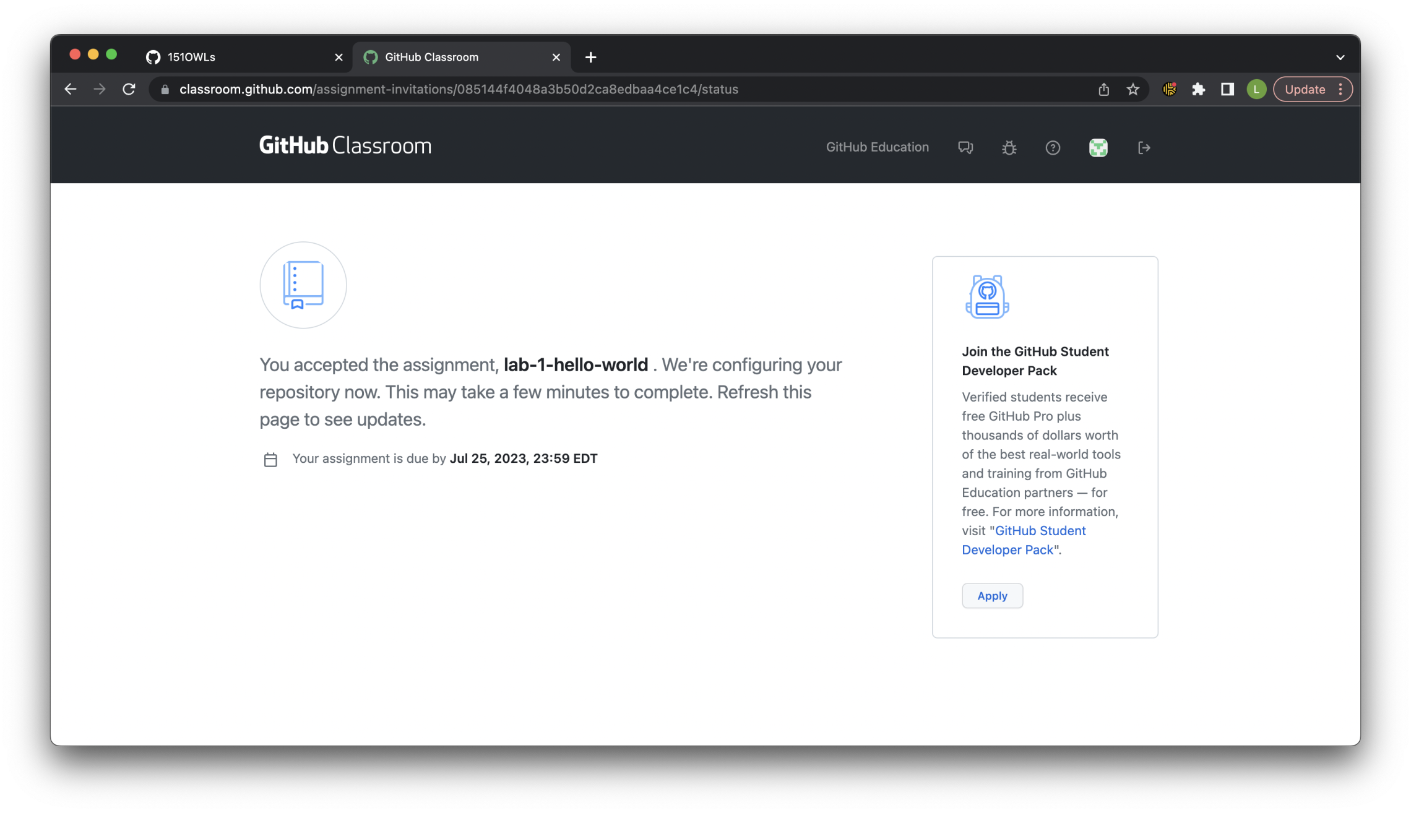The height and width of the screenshot is (813, 1411).
Task: Bookmark the page with the star icon
Action: coord(1133,89)
